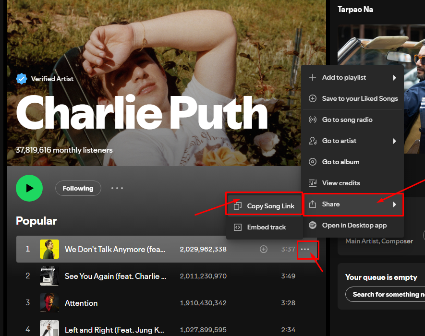This screenshot has height=336, width=425.
Task: Choose Add to playlist in context menu
Action: 352,77
